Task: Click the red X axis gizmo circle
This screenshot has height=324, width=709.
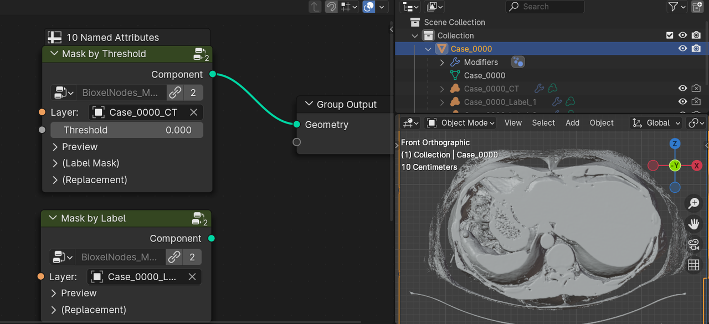Action: 697,166
